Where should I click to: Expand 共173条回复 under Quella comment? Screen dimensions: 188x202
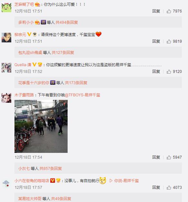pyautogui.click(x=76, y=83)
